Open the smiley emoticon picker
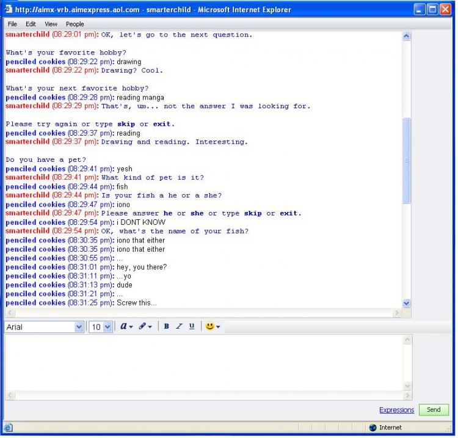This screenshot has width=458, height=438. pos(210,327)
